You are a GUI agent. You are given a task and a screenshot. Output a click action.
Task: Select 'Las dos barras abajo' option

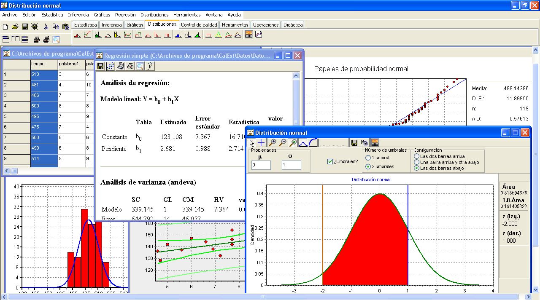pyautogui.click(x=417, y=168)
